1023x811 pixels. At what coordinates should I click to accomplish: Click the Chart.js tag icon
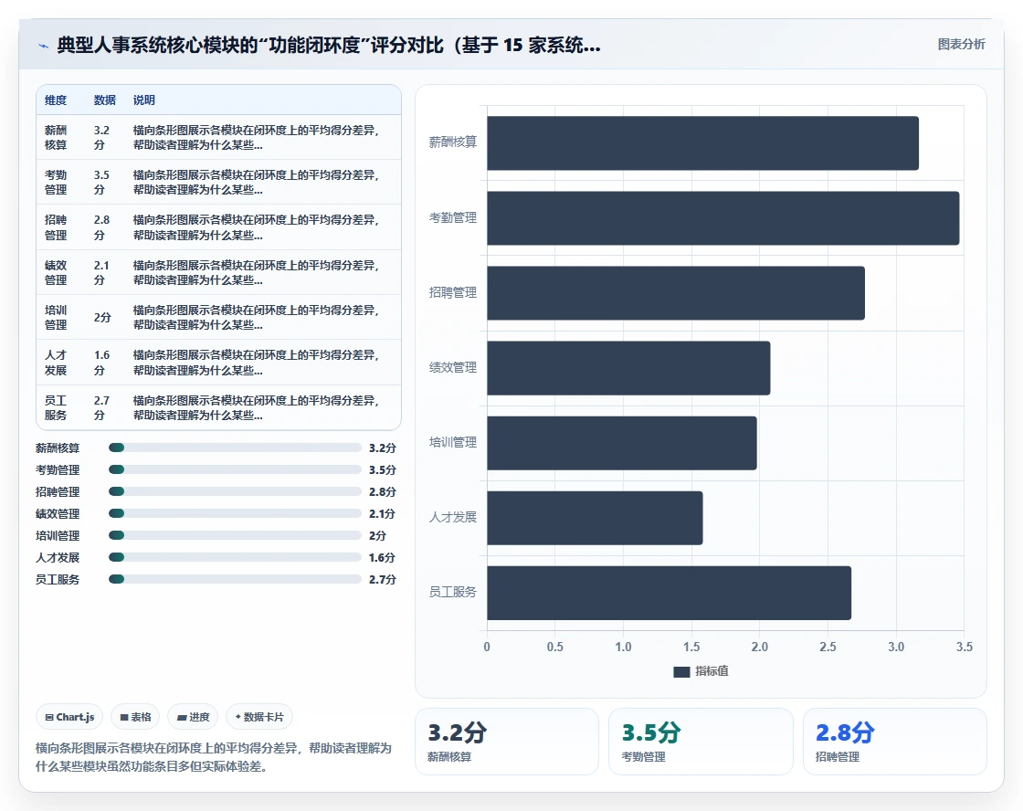tap(49, 717)
